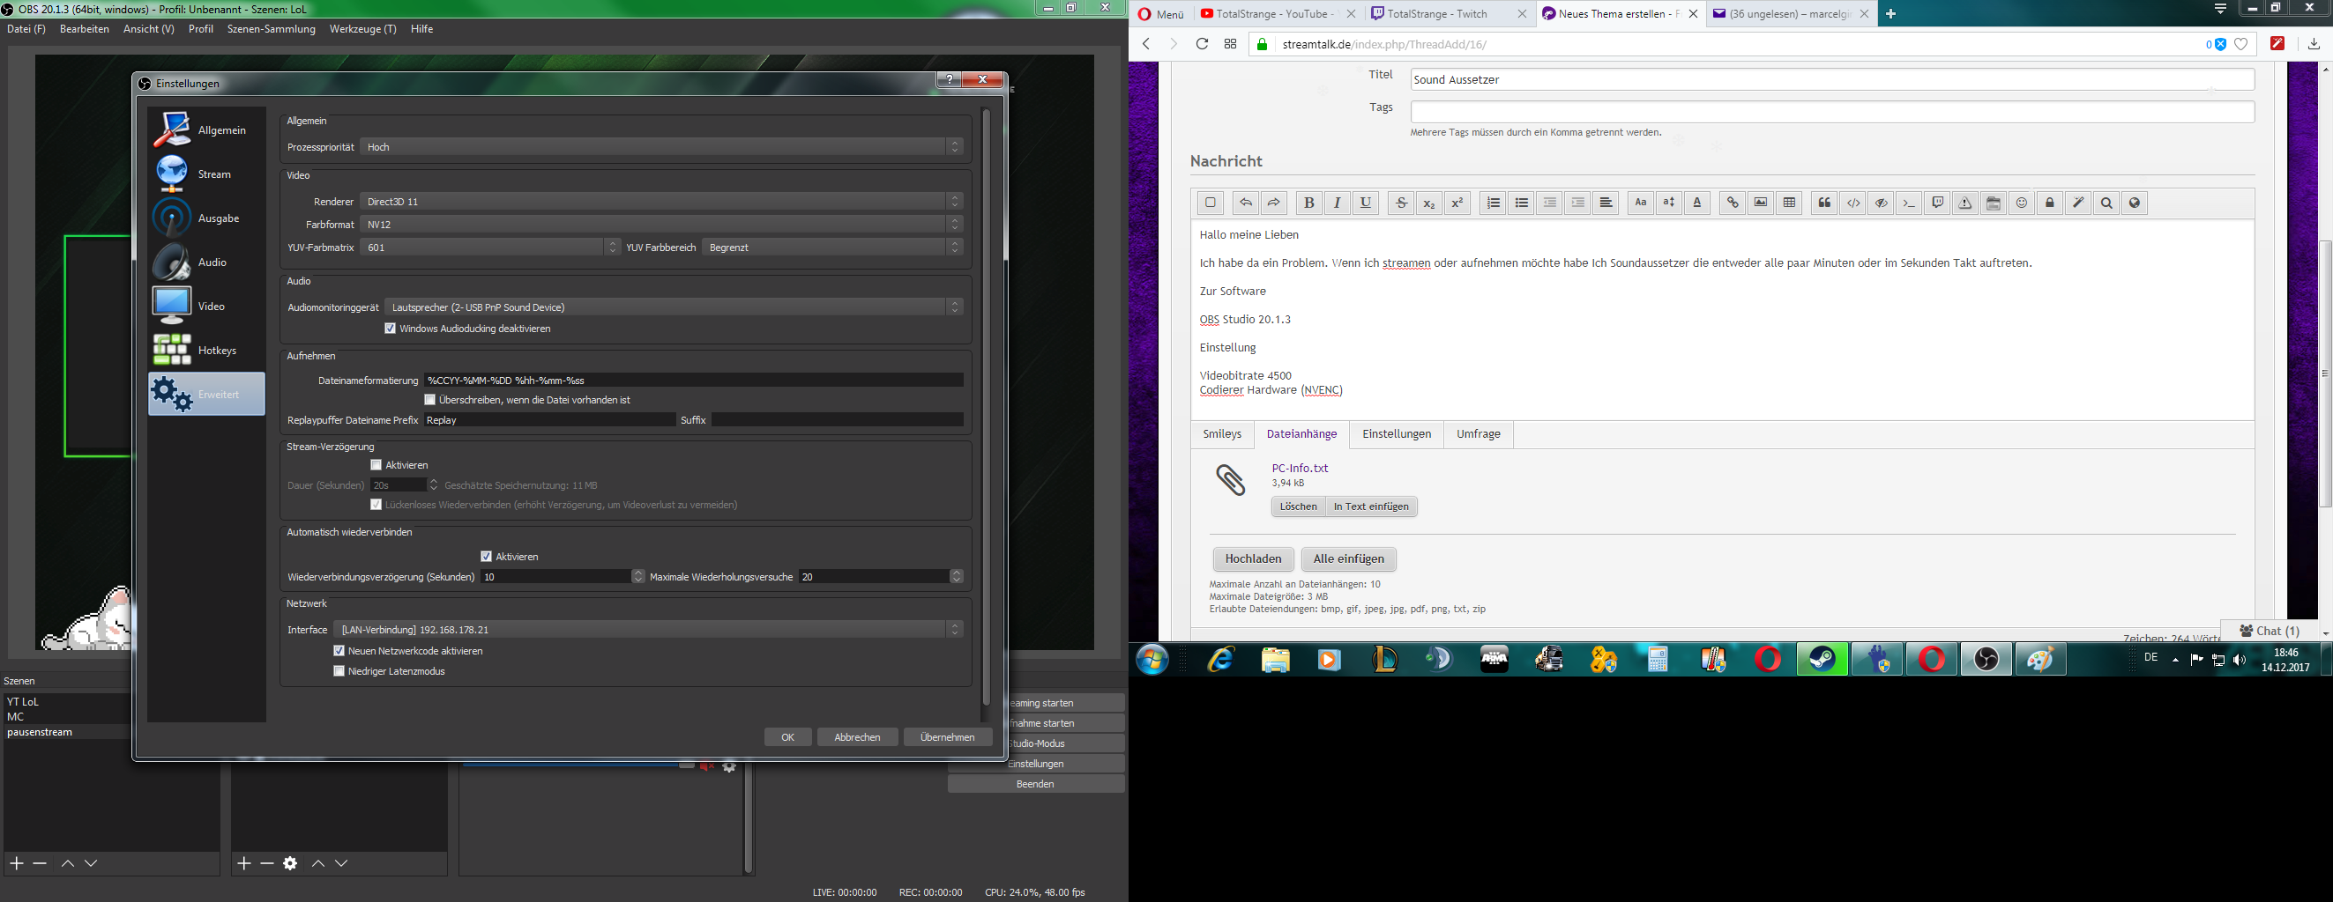
Task: Open the Werkzeuge menu in OBS
Action: (362, 29)
